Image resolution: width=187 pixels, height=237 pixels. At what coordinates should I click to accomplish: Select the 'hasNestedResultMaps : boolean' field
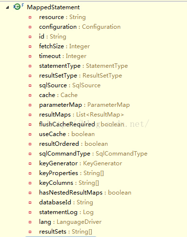(85, 193)
